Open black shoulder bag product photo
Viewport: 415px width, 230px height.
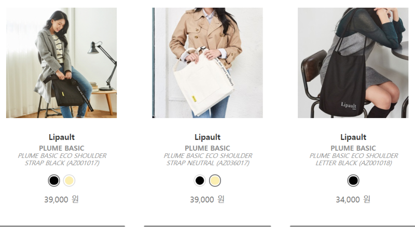click(x=61, y=63)
